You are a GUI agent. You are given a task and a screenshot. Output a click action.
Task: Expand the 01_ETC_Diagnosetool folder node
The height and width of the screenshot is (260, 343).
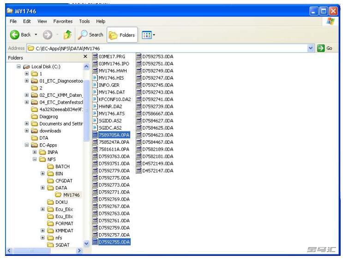point(27,81)
